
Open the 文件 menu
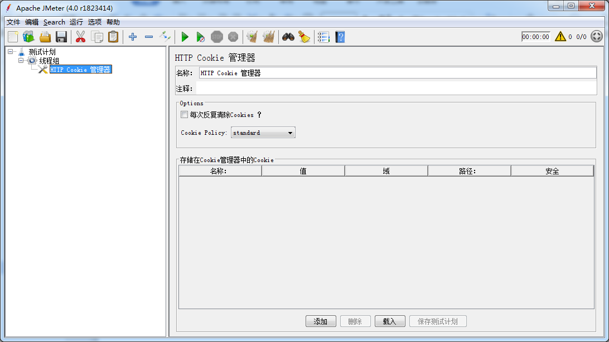(13, 22)
